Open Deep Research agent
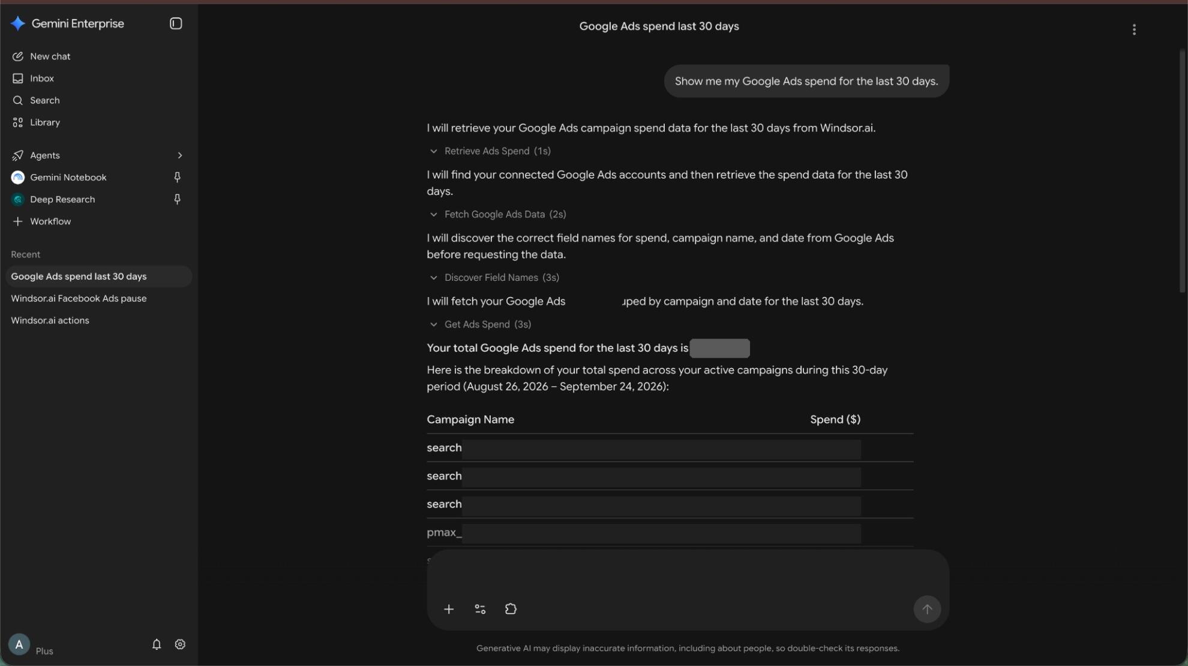 pyautogui.click(x=62, y=199)
